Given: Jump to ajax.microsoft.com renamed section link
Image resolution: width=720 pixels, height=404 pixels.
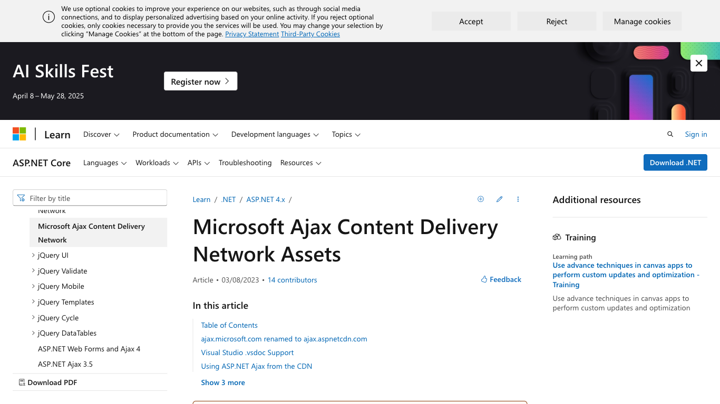Looking at the screenshot, I should 284,339.
